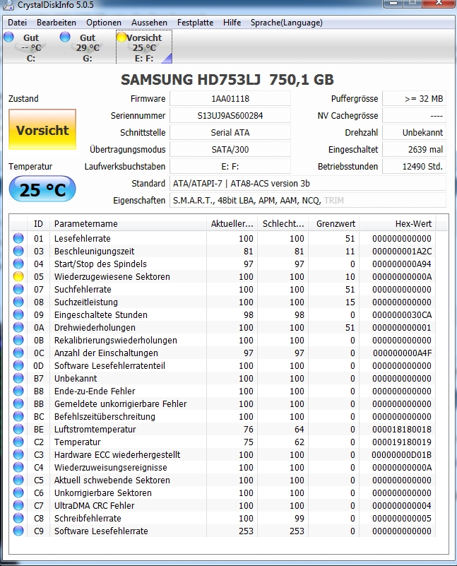Screen dimensions: 457x566
Task: Click the status icon for Unkorrigierbare Sektoren
Action: point(18,493)
